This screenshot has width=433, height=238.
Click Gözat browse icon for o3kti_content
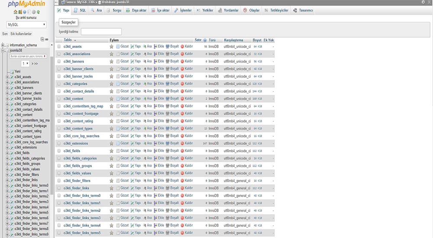tap(118, 99)
